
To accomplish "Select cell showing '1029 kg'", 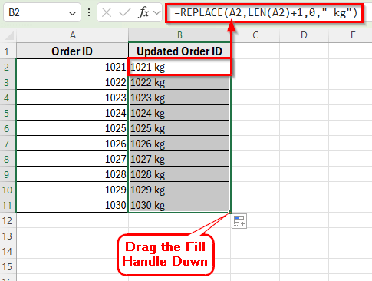I will click(179, 190).
